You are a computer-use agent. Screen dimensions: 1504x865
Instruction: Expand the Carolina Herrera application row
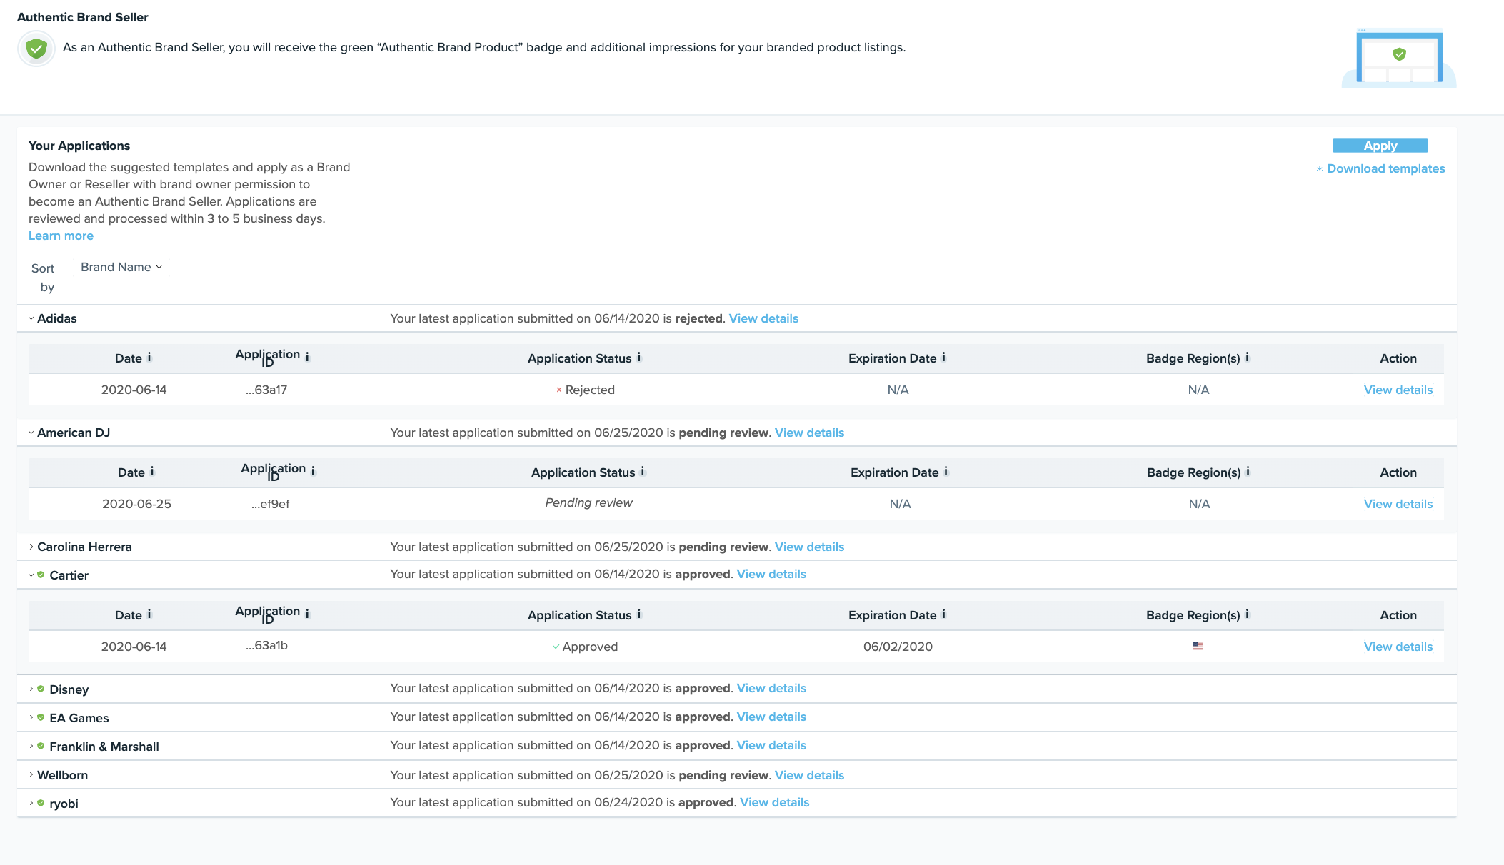point(31,547)
